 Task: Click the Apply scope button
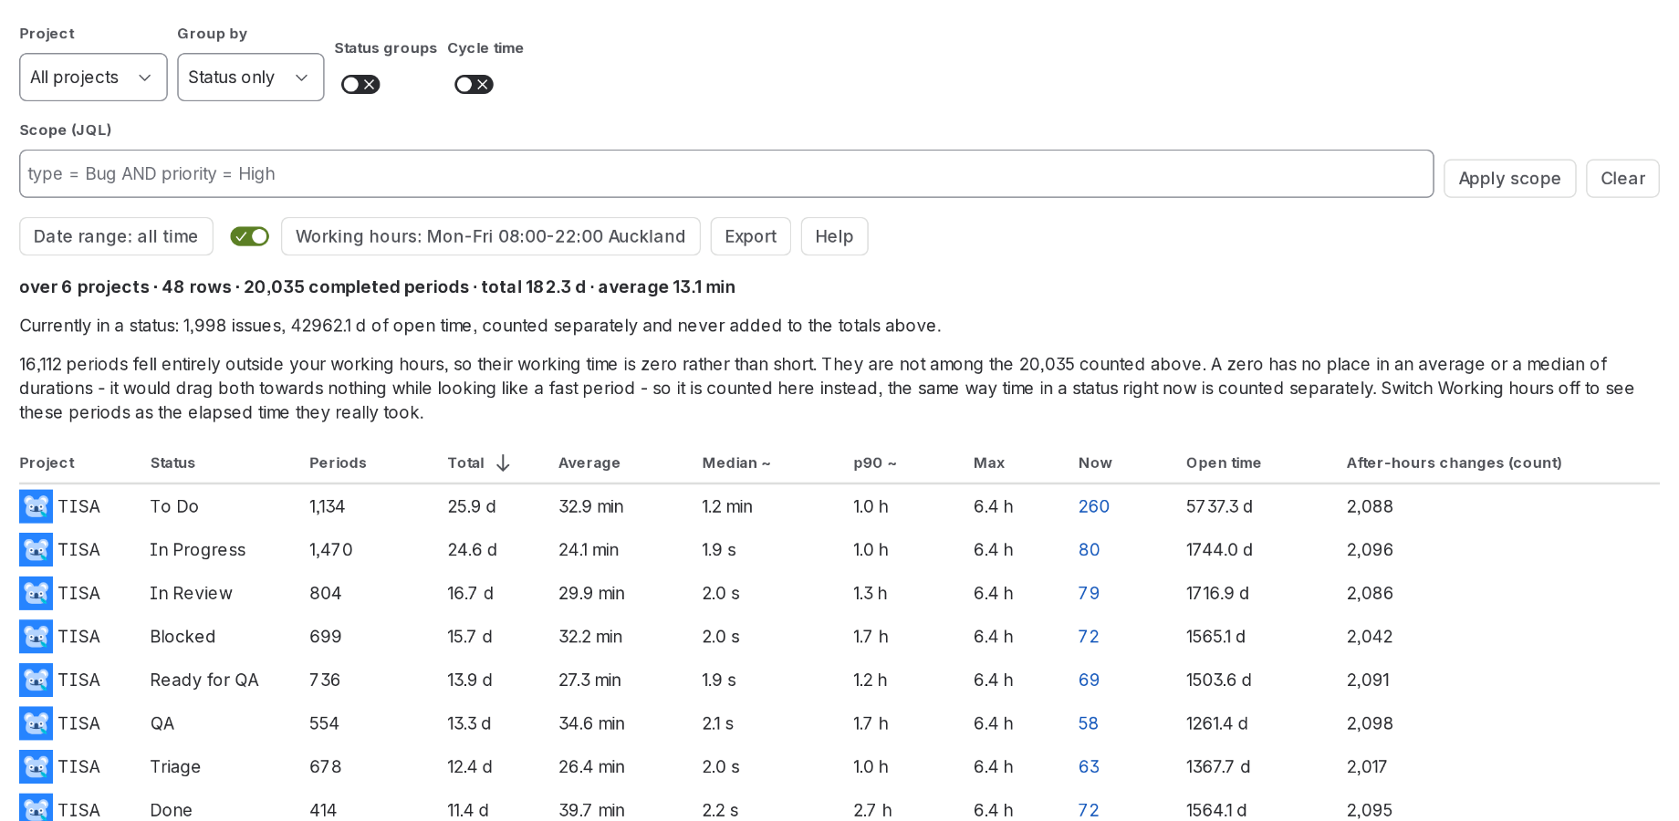[x=1509, y=179]
